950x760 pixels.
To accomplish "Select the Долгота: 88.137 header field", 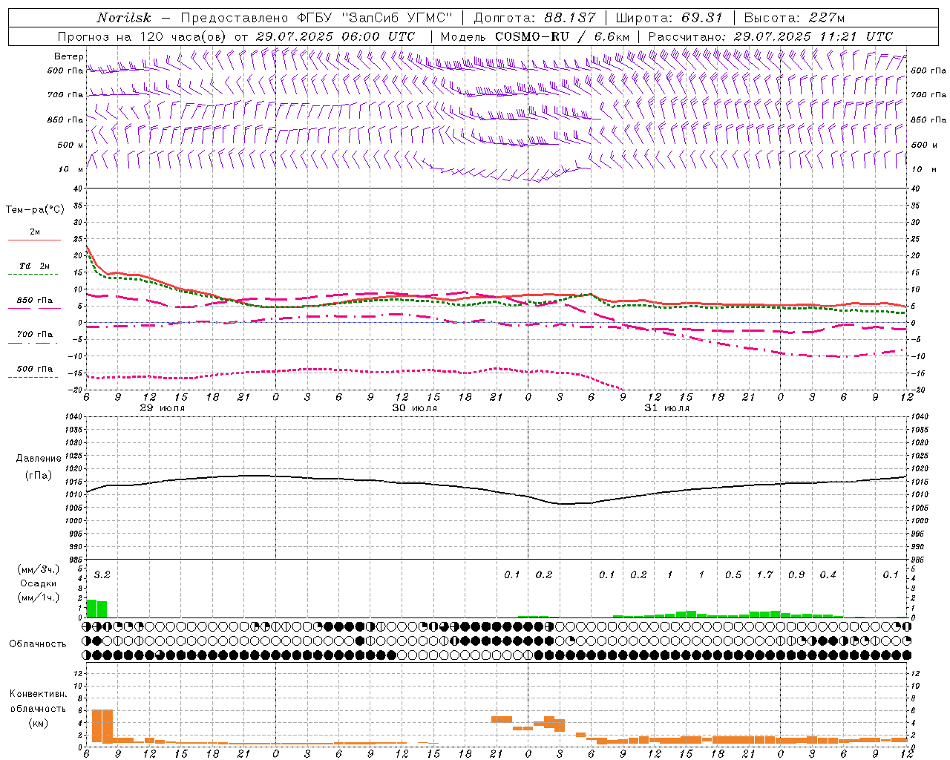I will (534, 18).
